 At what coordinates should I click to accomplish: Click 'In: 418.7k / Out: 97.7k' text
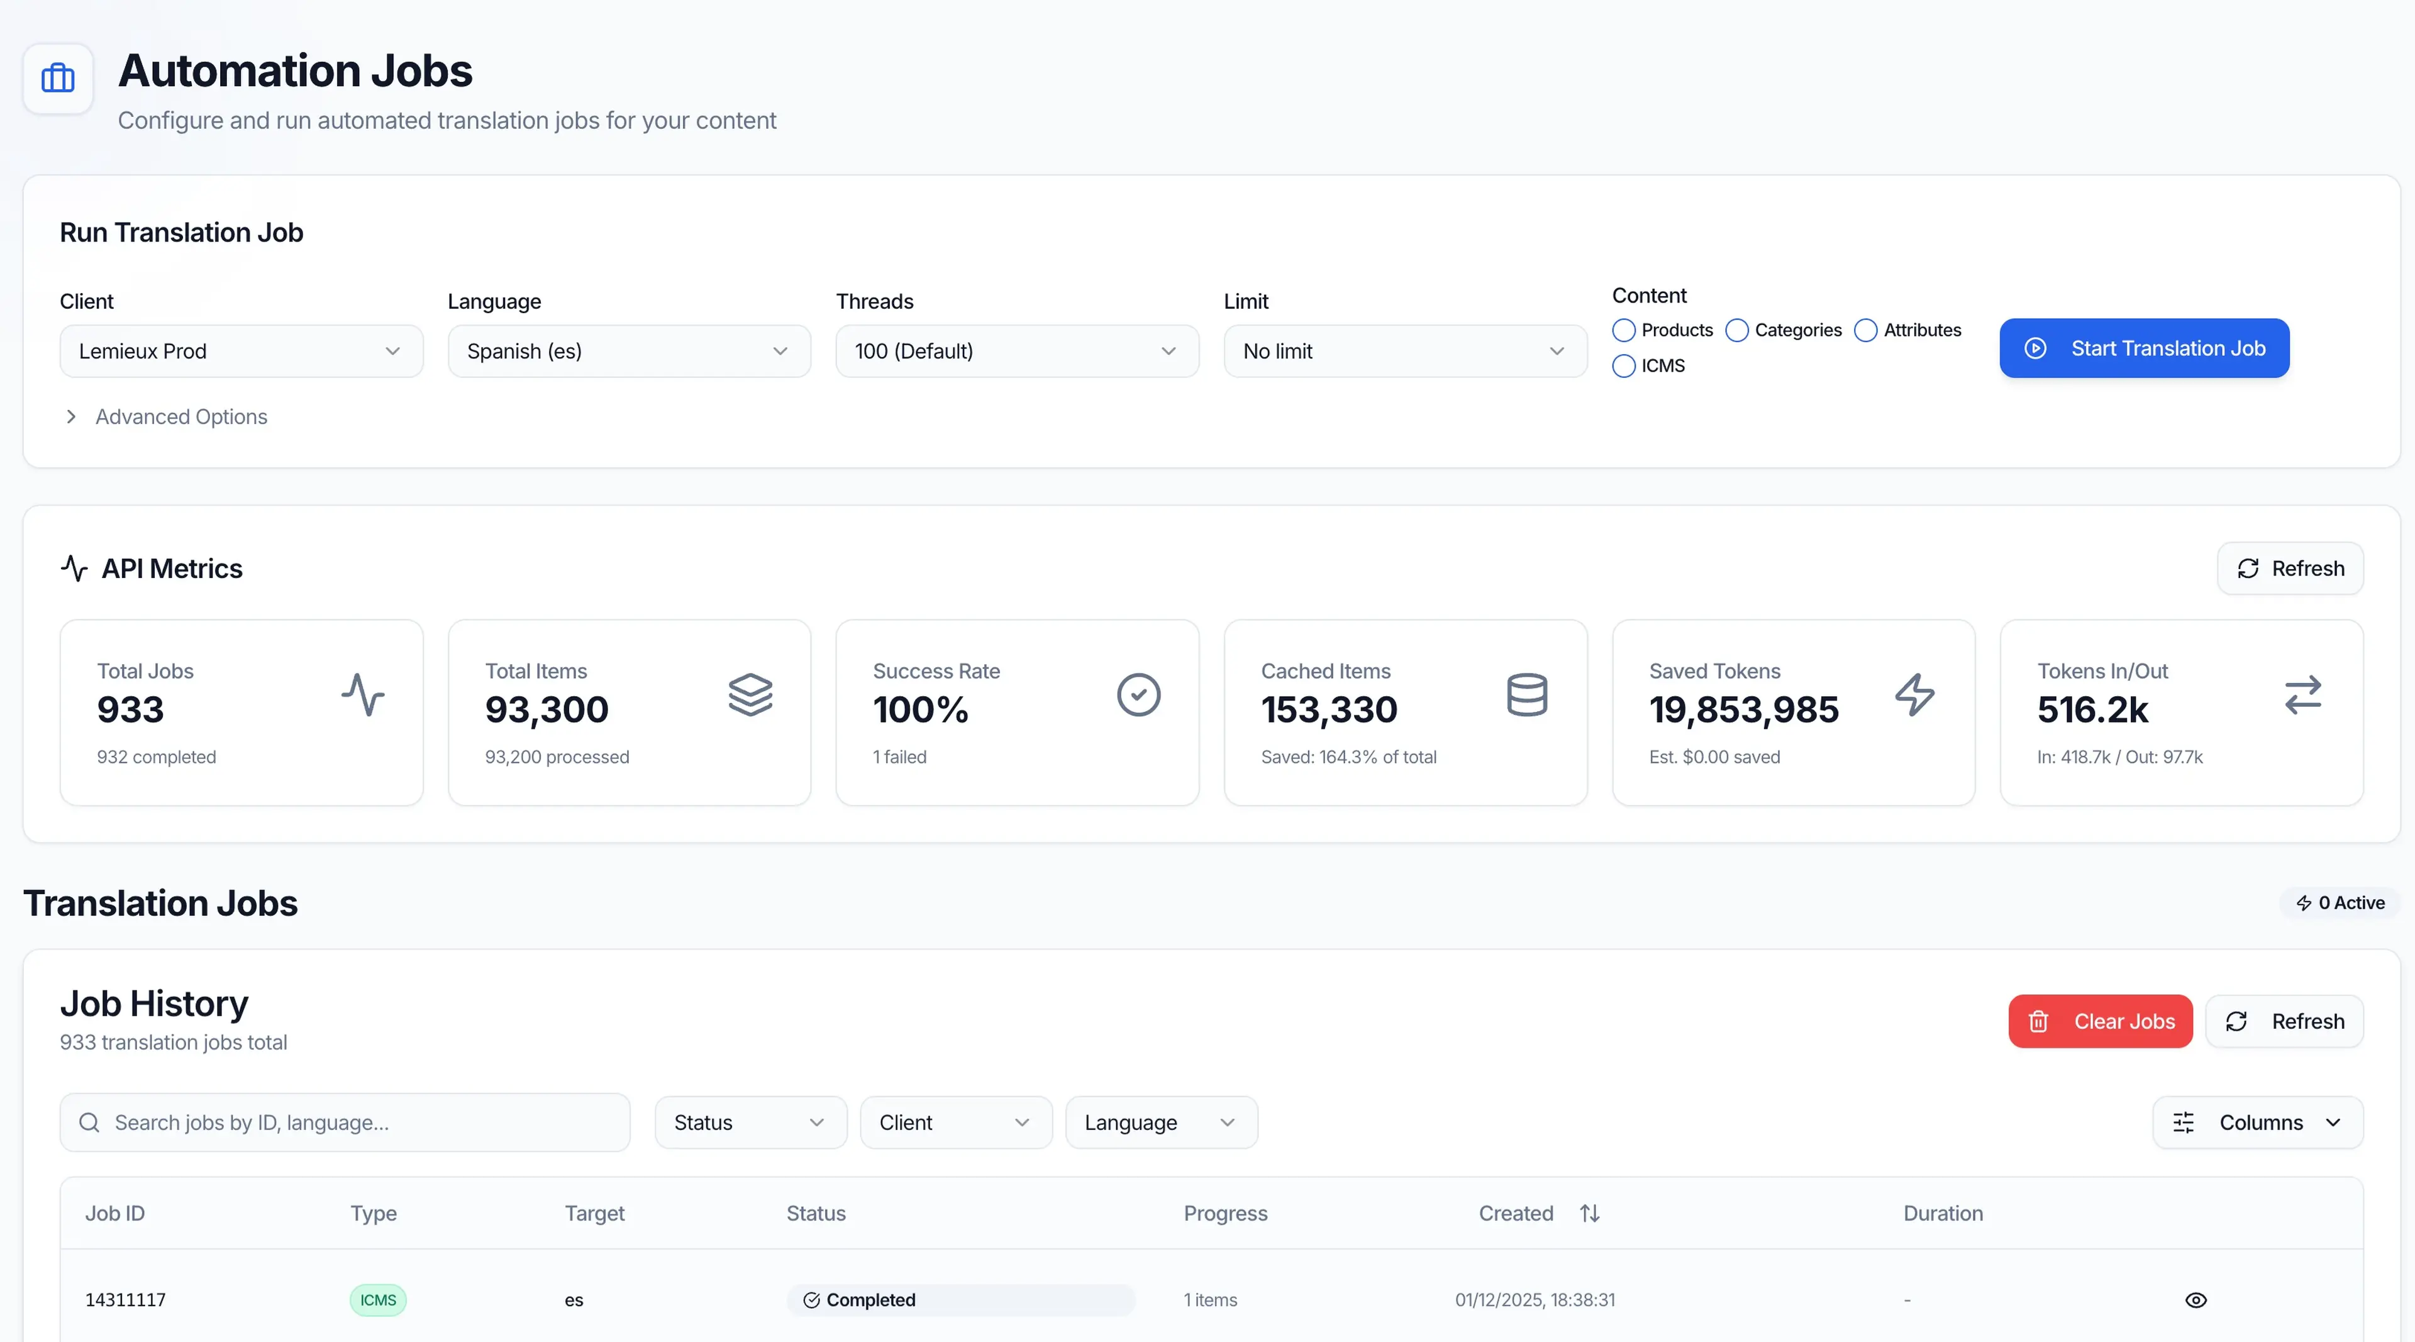coord(2119,757)
